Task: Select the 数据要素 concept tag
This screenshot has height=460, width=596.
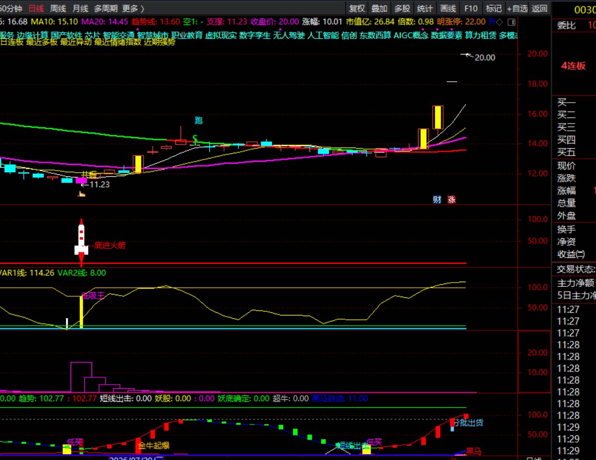Action: [x=447, y=36]
